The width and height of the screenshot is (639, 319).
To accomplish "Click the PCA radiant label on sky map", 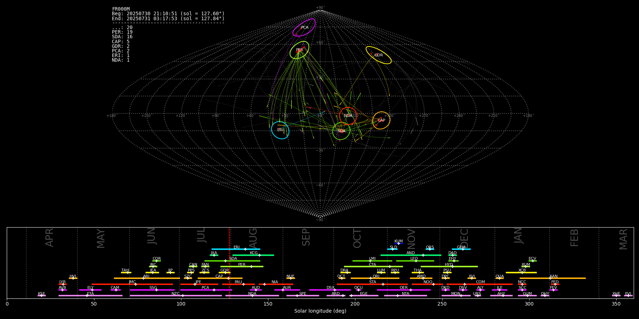I will point(305,28).
